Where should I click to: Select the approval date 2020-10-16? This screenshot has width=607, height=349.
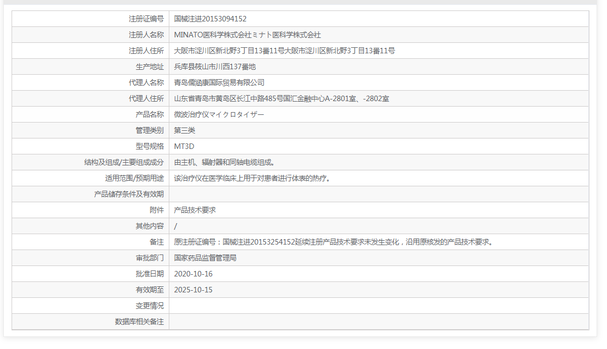tap(194, 273)
